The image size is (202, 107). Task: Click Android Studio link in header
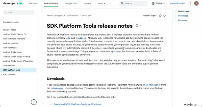pyautogui.click(x=177, y=4)
